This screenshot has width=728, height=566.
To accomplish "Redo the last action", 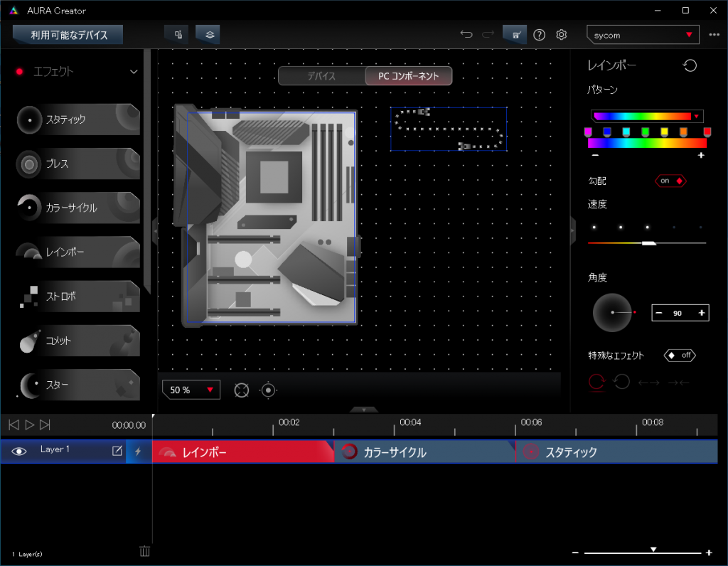I will click(x=488, y=34).
